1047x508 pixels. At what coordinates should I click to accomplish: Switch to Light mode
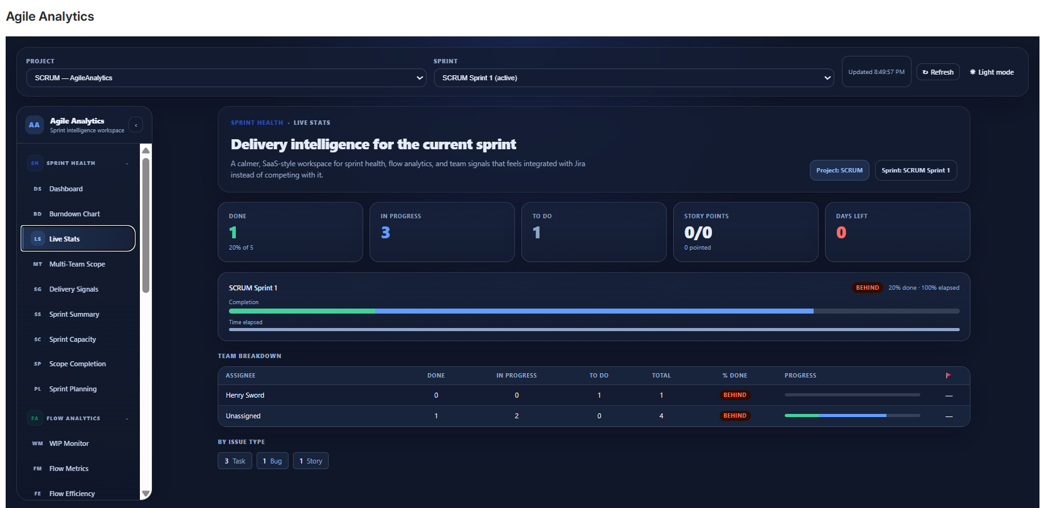coord(992,72)
